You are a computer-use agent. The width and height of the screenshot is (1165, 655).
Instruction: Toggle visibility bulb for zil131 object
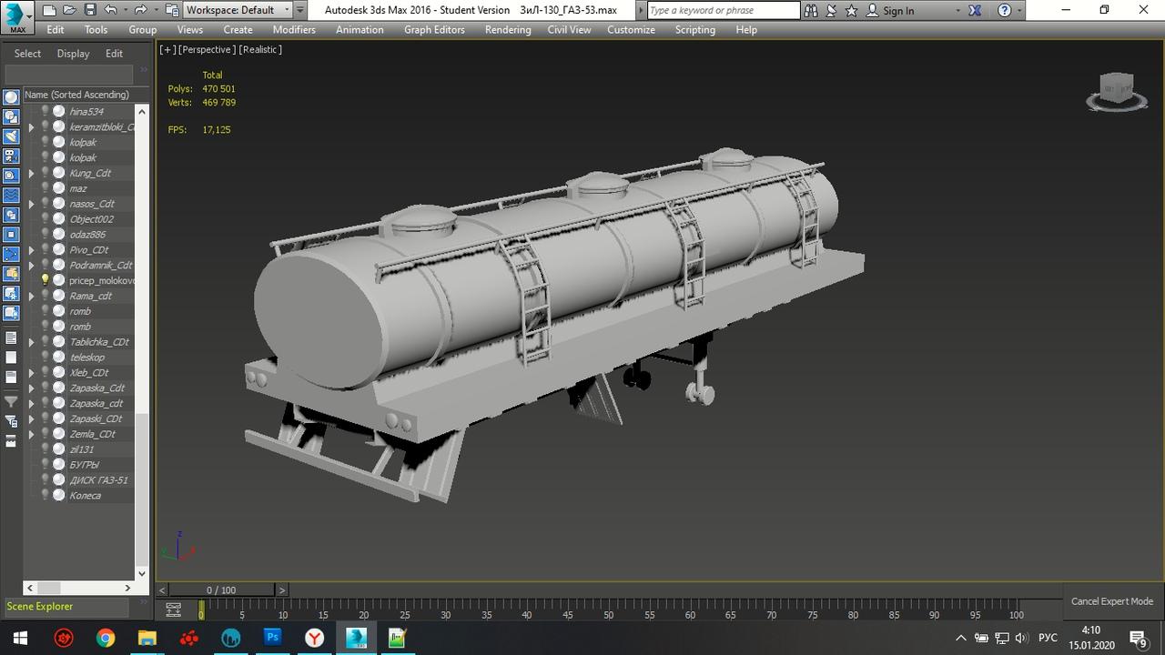point(45,448)
